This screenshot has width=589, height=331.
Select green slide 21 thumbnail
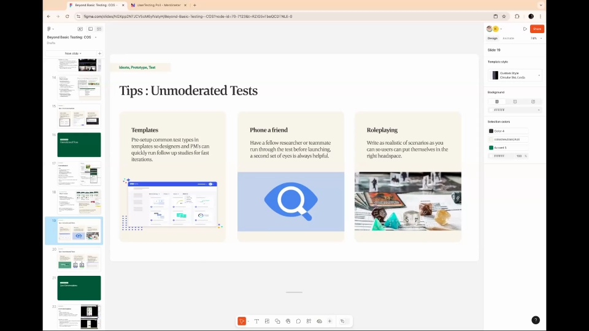click(79, 288)
